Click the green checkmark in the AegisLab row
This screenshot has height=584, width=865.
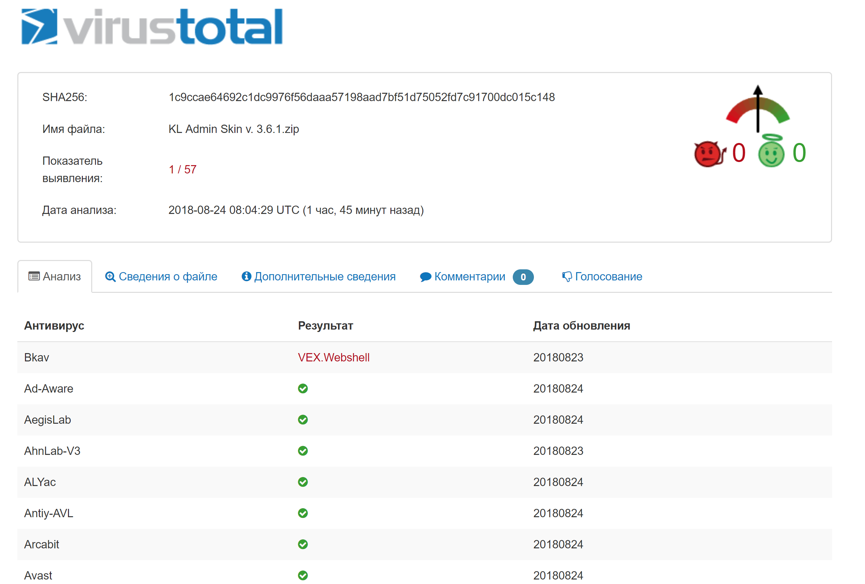coord(303,420)
